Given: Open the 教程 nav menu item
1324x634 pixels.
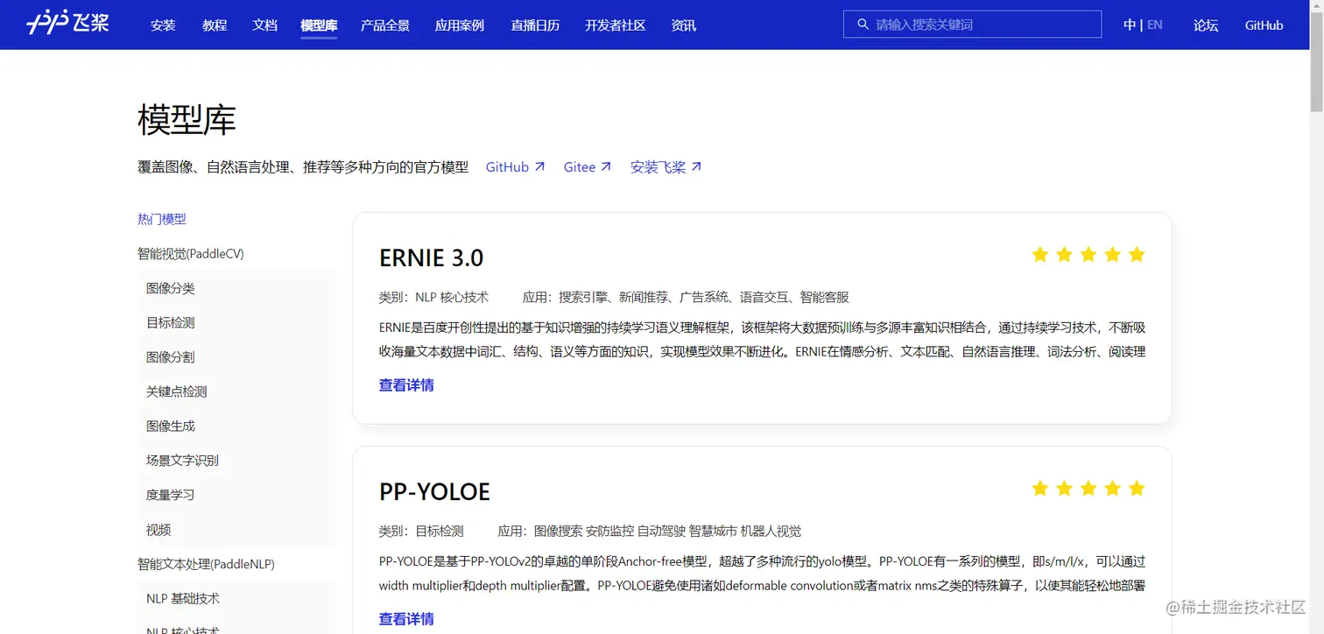Looking at the screenshot, I should coord(215,25).
